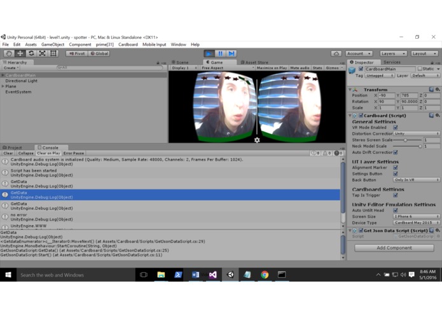Viewport: 442px width, 314px height.
Task: Open Visual Studio from taskbar
Action: pyautogui.click(x=213, y=275)
